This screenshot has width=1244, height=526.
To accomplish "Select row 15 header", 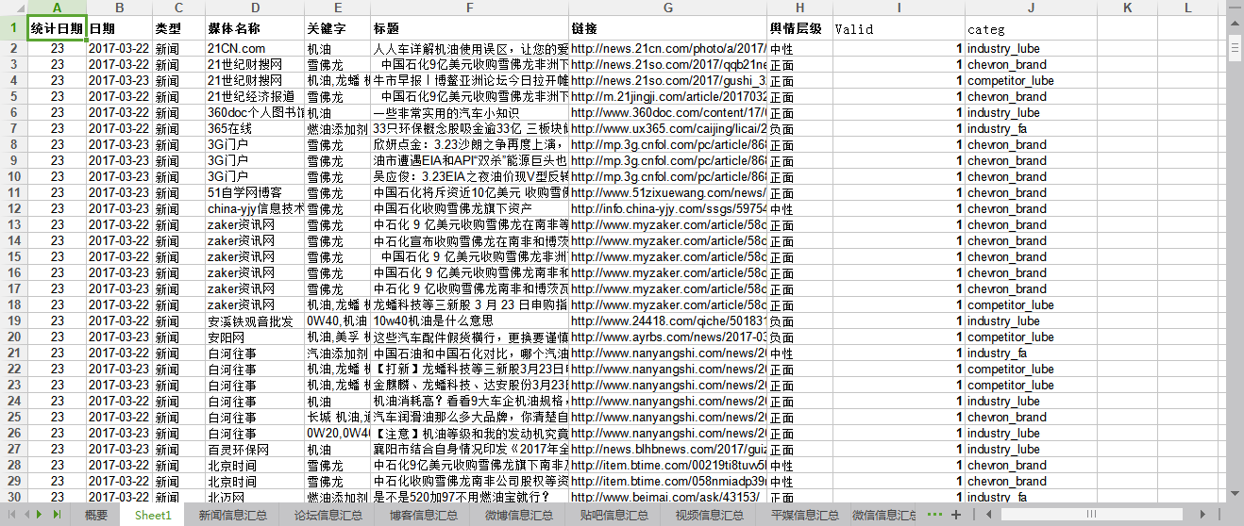I will click(13, 256).
